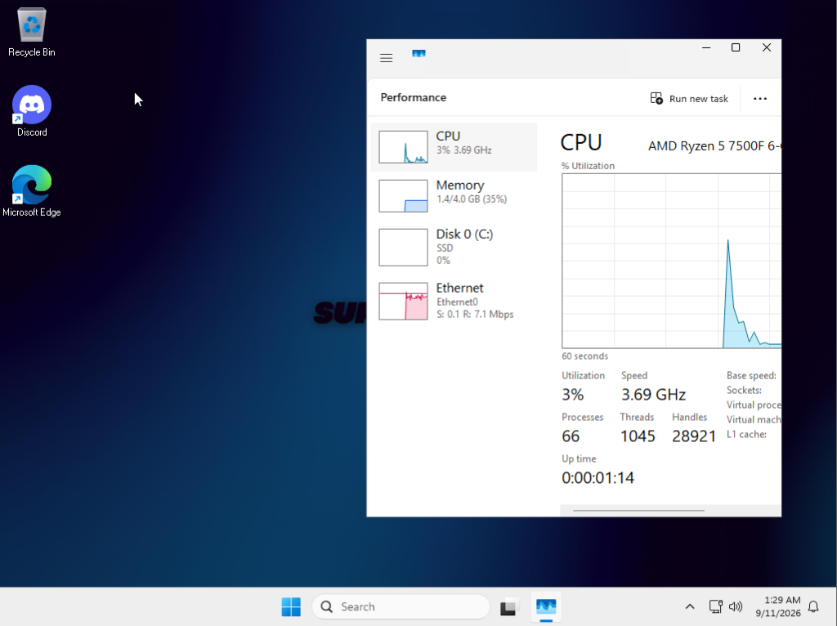Open the Recycle Bin desktop icon
Viewport: 837px width, 626px height.
(x=32, y=32)
